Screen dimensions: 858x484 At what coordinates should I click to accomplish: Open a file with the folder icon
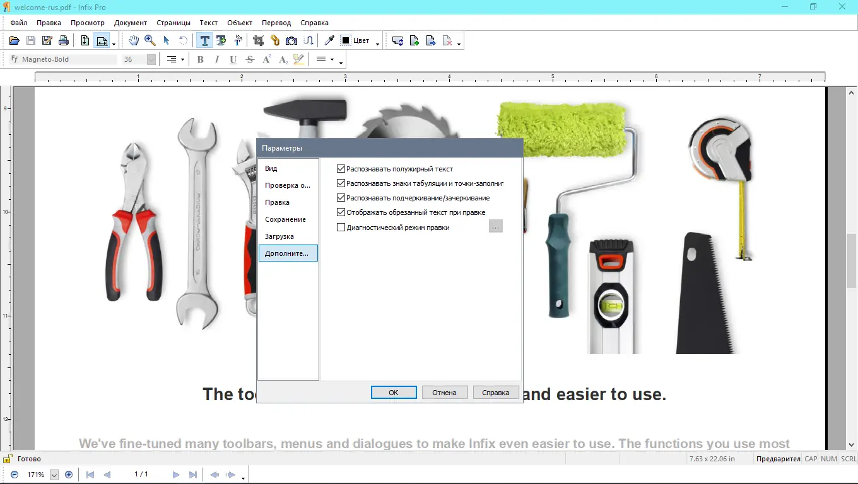click(x=14, y=41)
